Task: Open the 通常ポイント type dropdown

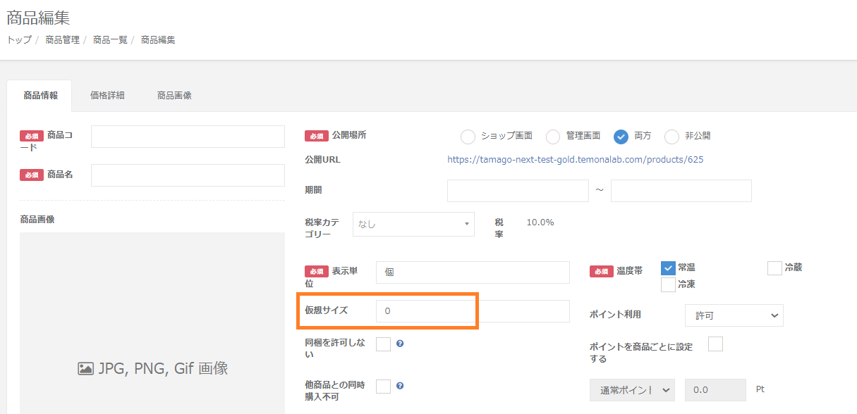Action: coord(632,389)
